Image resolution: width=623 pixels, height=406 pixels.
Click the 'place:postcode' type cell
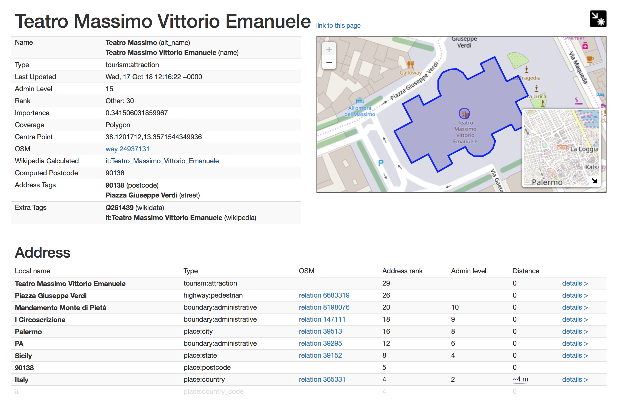pyautogui.click(x=207, y=368)
